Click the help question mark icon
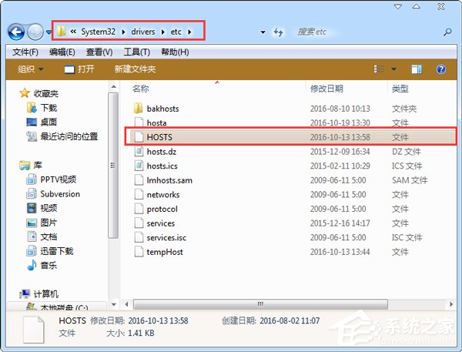 [441, 69]
